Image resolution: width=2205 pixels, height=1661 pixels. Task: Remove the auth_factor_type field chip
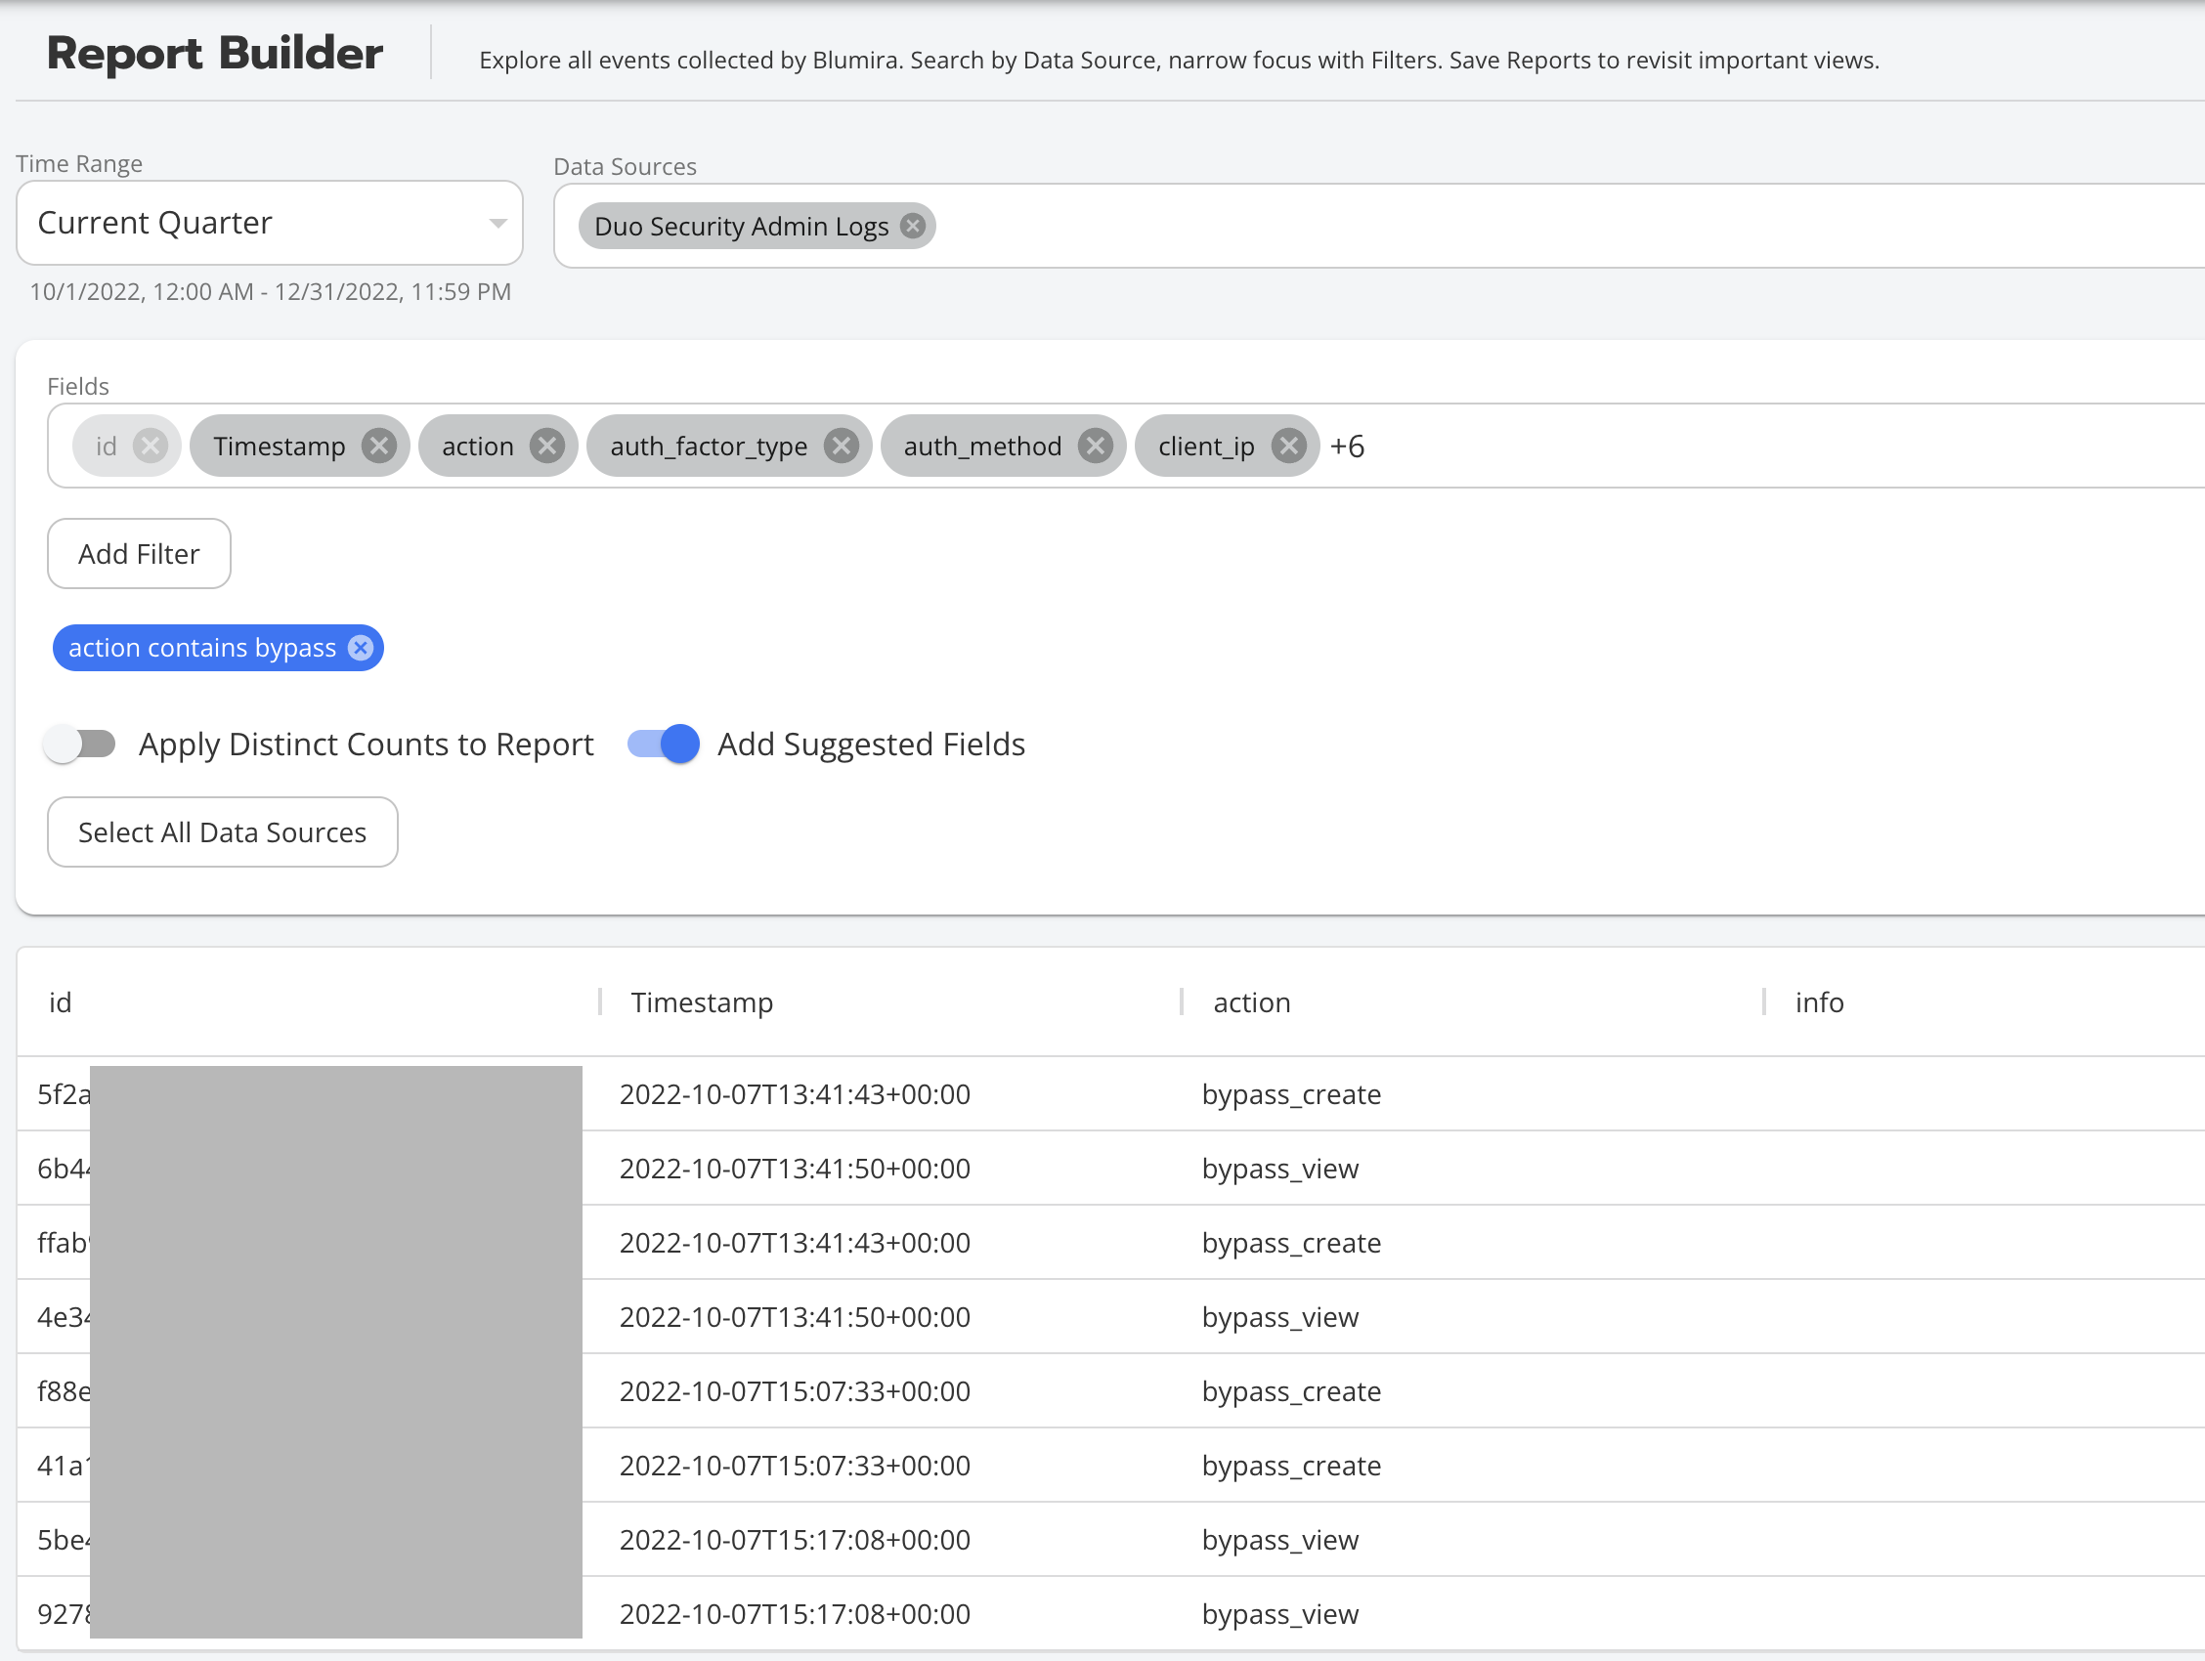pos(842,446)
